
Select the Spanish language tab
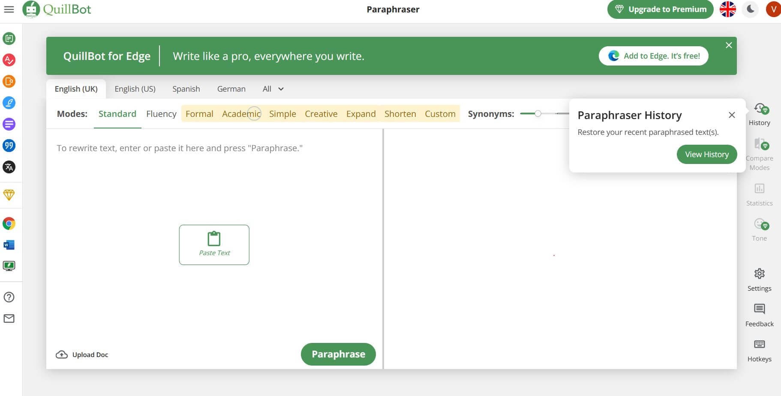(x=186, y=89)
